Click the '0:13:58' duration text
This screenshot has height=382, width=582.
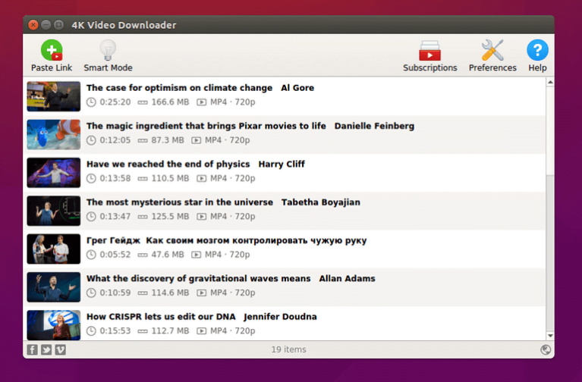pos(115,178)
